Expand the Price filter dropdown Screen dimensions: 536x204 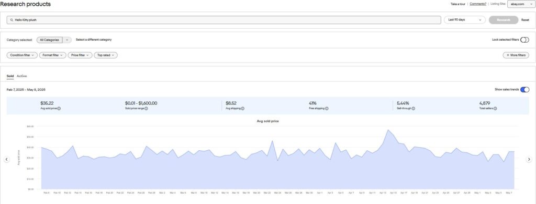(x=80, y=55)
